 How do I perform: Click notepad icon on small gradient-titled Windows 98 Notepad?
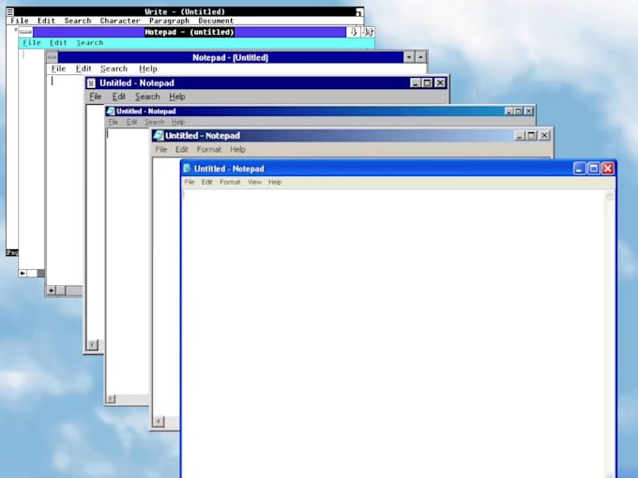coord(111,112)
